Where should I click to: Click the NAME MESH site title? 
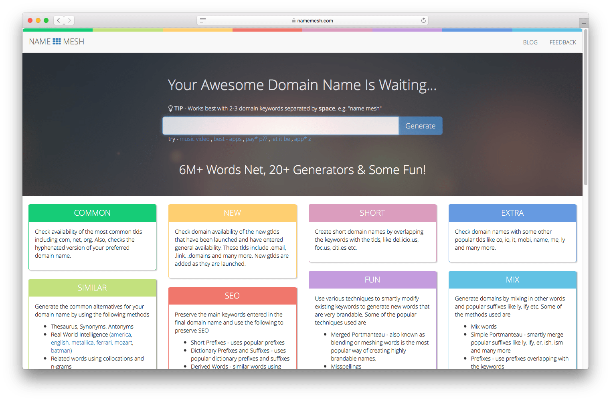click(x=57, y=42)
